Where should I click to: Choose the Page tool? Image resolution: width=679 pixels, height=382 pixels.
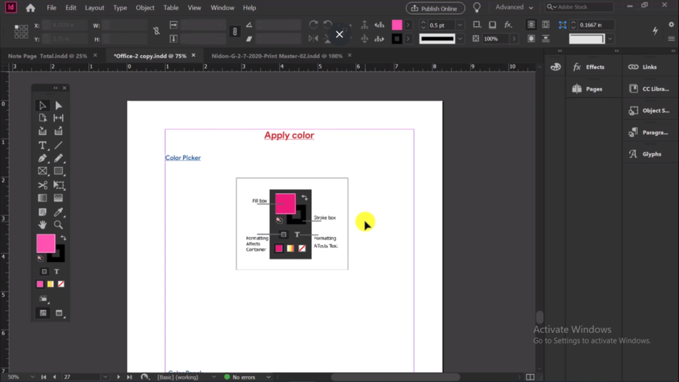click(42, 118)
